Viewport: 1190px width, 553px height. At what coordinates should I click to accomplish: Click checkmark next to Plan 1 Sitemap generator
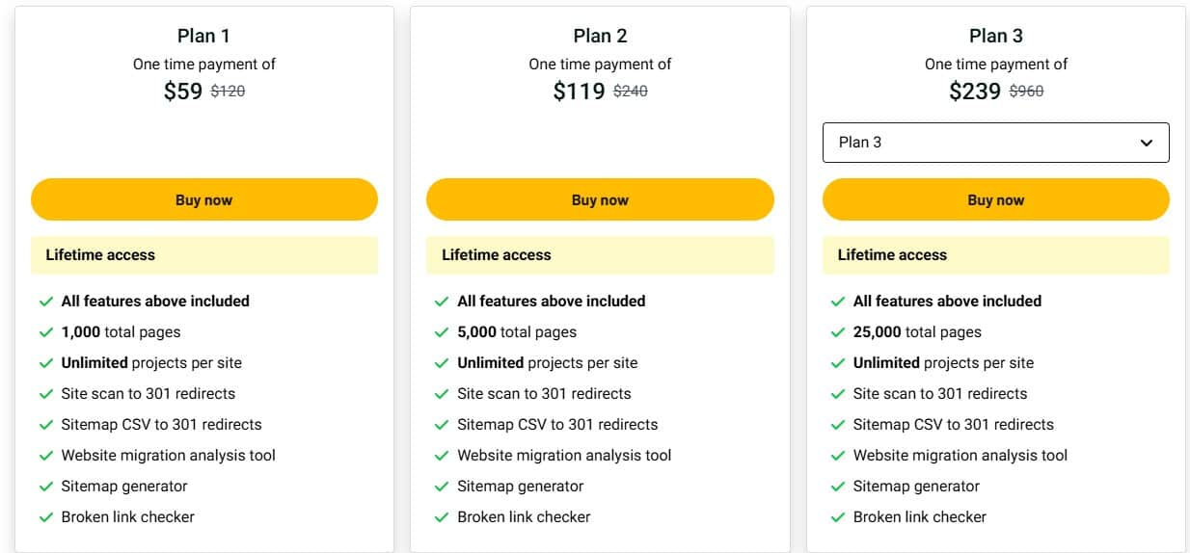pos(45,487)
